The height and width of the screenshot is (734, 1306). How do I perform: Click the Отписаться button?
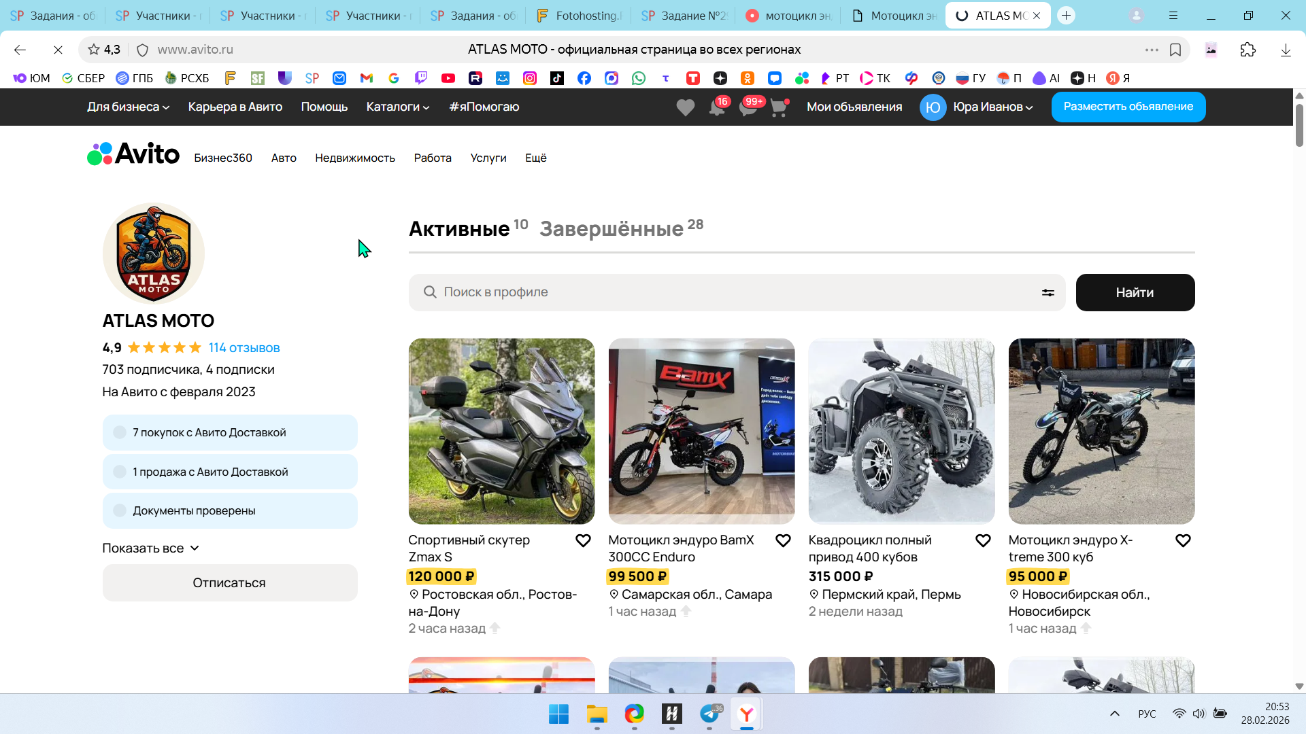(229, 583)
